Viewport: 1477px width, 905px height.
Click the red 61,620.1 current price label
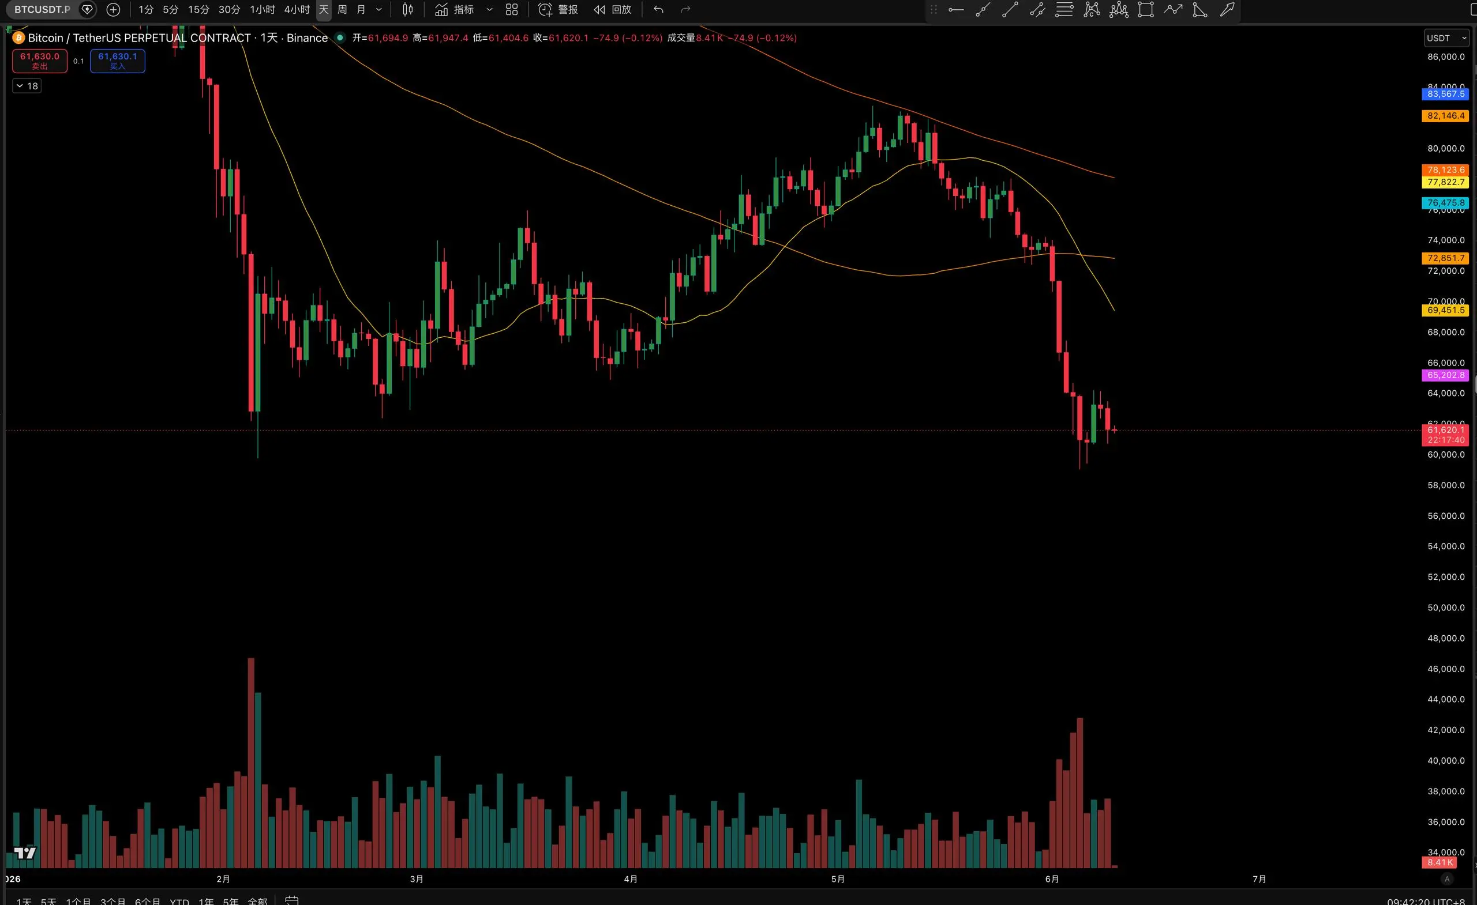click(1445, 435)
